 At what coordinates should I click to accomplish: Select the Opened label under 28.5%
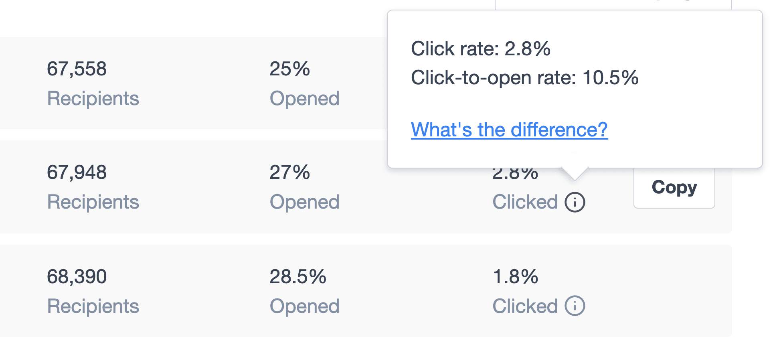pos(304,306)
